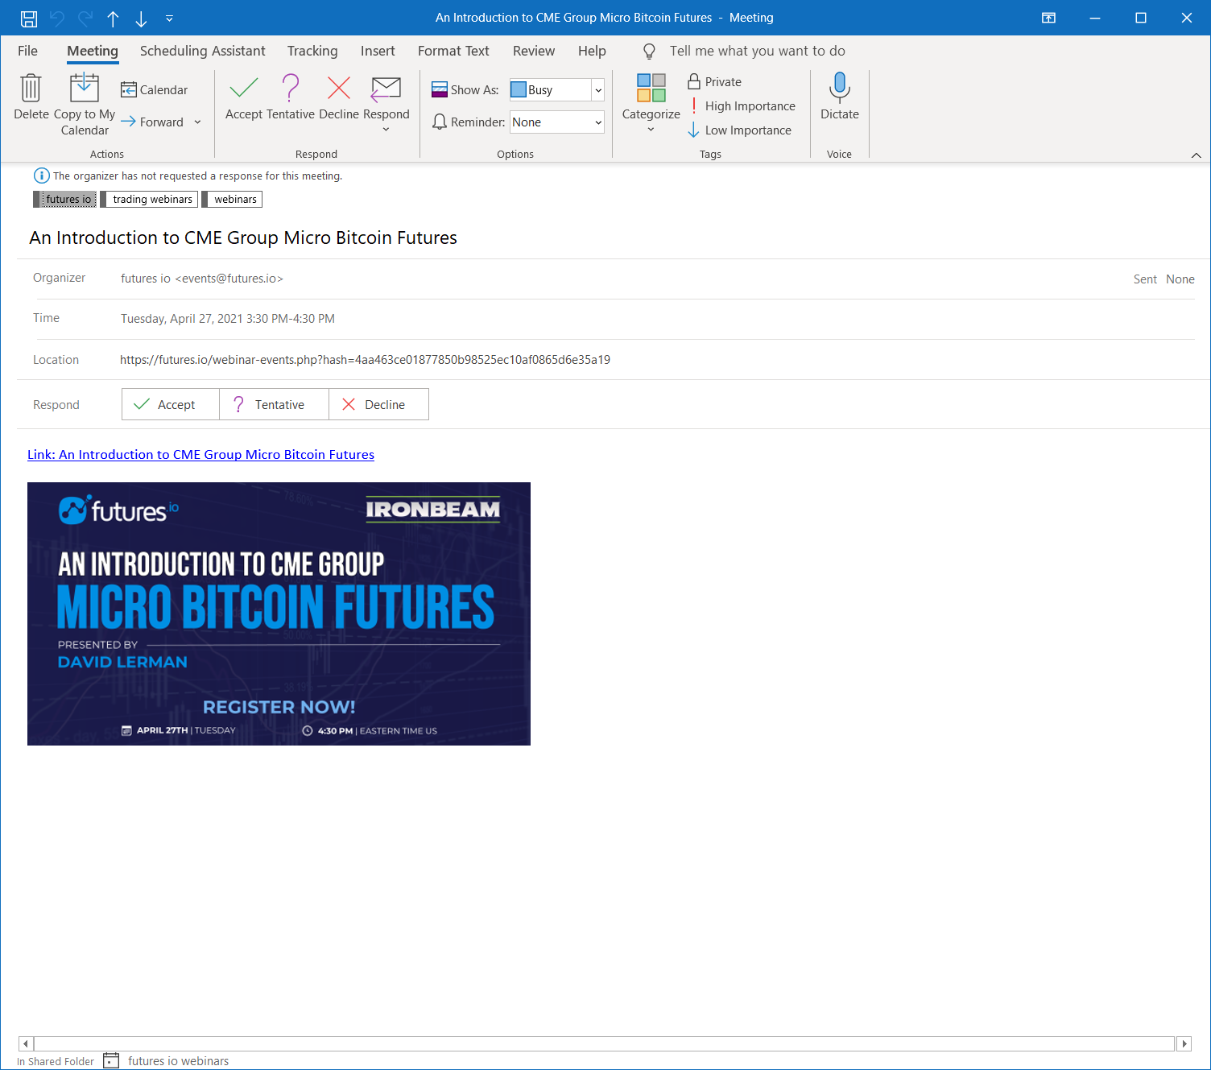Expand the Forward dropdown arrow

coord(197,122)
